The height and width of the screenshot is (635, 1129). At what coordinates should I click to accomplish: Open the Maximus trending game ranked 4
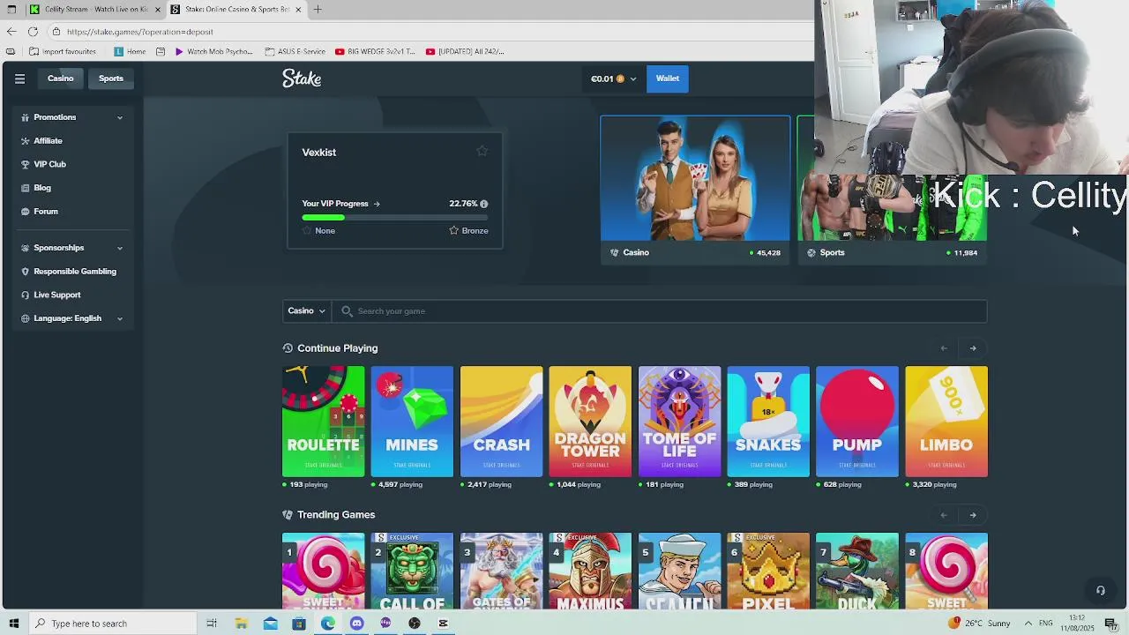(x=590, y=571)
